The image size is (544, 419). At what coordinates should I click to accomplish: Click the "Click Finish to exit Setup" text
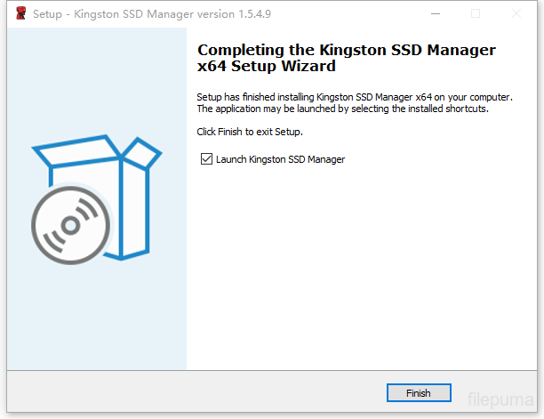(x=250, y=132)
